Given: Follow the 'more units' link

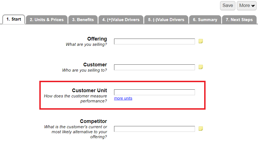Looking at the screenshot, I should (x=123, y=98).
